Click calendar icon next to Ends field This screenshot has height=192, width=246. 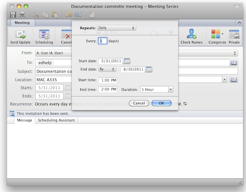pos(68,96)
